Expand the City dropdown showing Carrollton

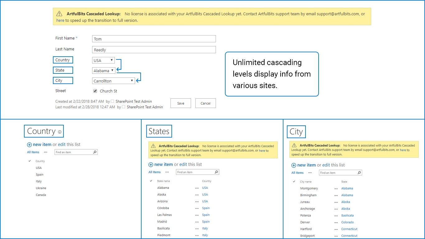(114, 81)
